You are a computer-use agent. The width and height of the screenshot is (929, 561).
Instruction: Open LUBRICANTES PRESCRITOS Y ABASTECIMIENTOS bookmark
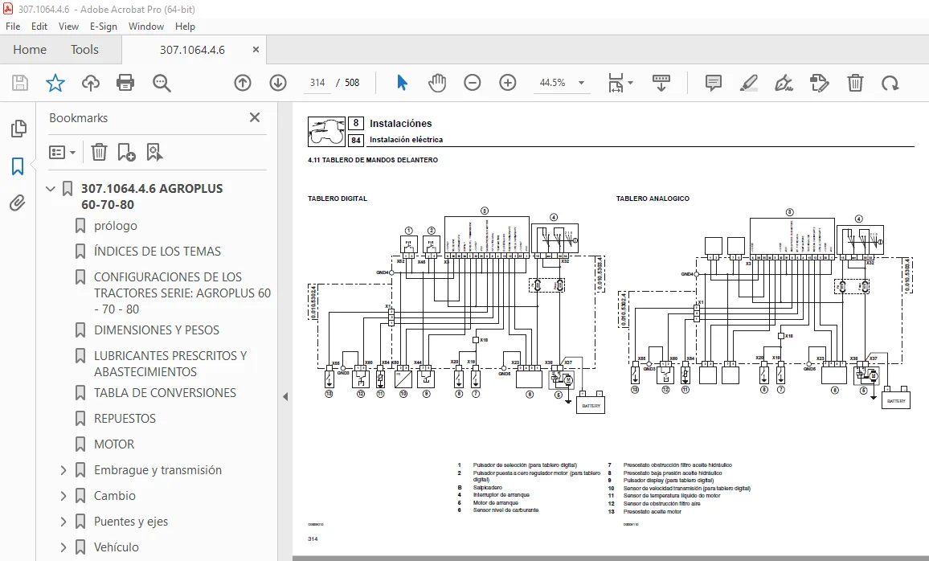point(170,364)
